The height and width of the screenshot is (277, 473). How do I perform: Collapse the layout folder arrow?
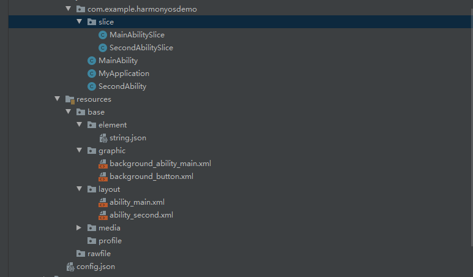pyautogui.click(x=80, y=189)
